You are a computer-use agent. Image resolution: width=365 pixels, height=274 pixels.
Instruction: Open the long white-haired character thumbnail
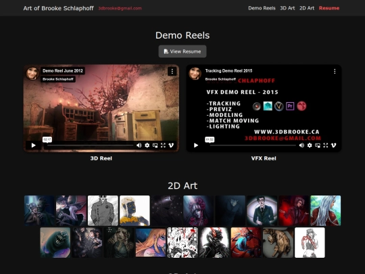325,210
